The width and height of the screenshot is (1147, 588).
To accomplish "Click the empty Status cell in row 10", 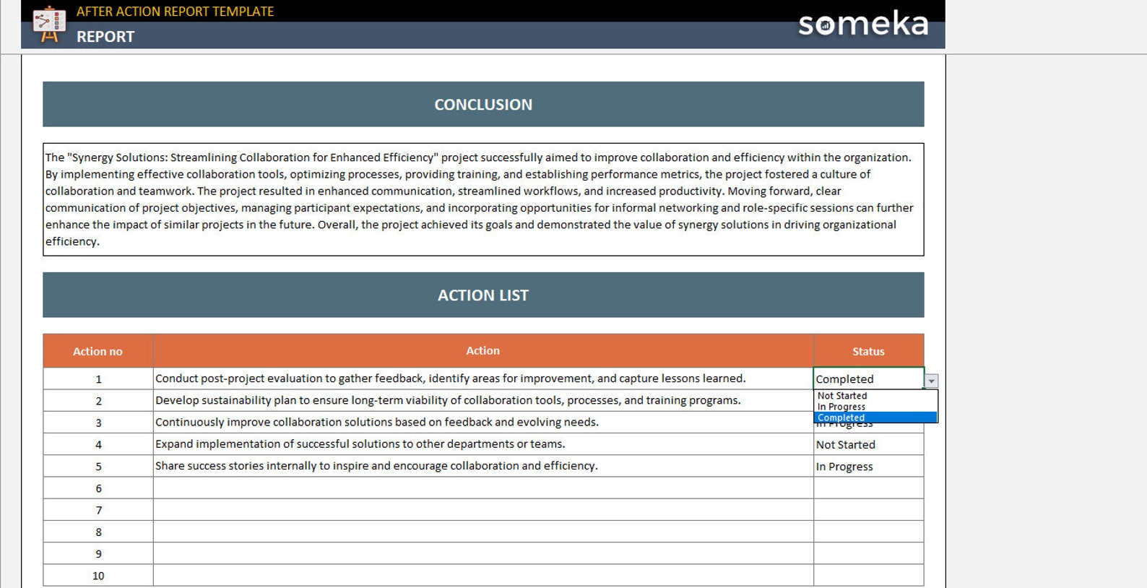I will pyautogui.click(x=869, y=575).
